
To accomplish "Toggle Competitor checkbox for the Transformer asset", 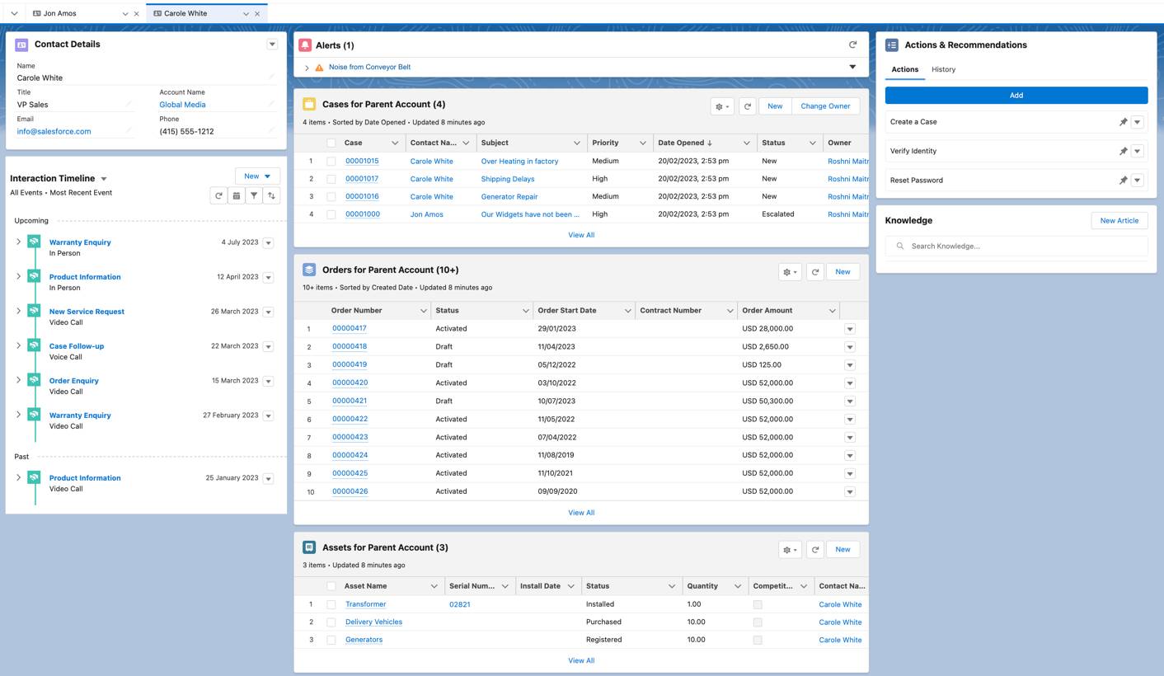I will 757,603.
